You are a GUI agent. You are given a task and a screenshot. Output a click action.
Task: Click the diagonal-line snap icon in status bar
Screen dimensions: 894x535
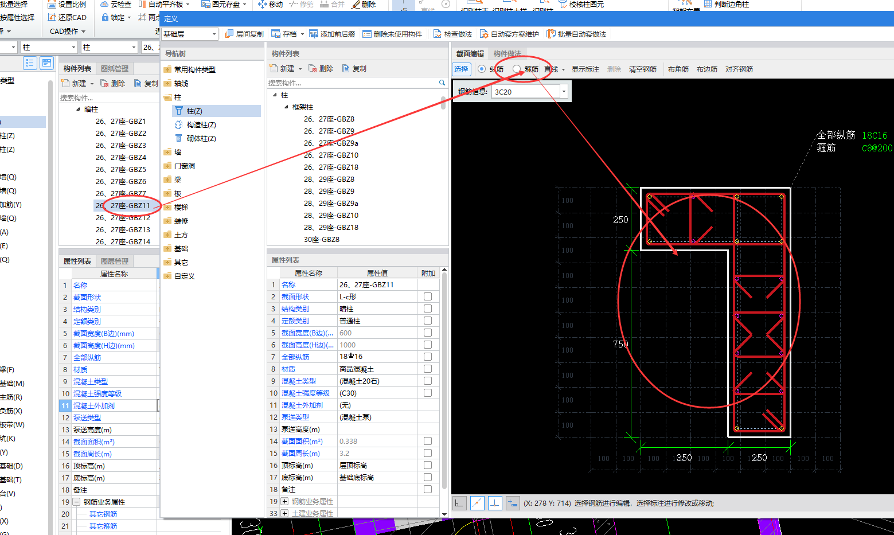pos(477,503)
